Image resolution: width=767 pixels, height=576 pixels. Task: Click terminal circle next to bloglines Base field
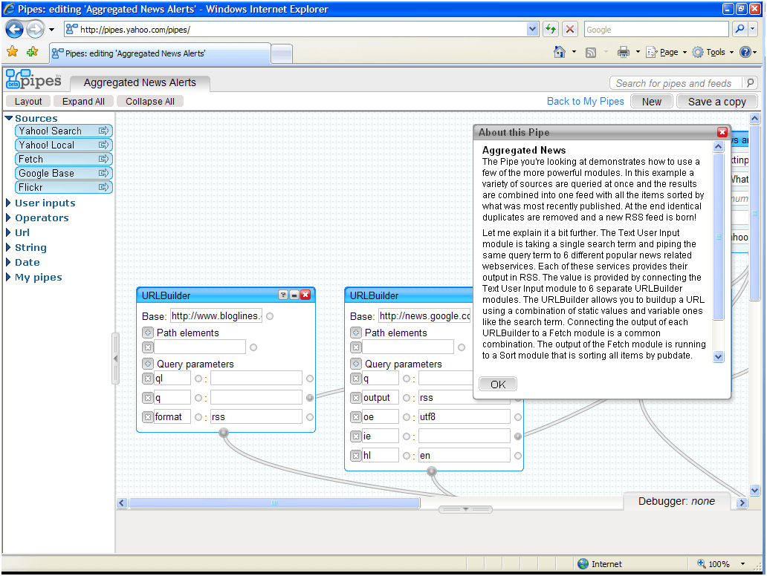click(270, 316)
